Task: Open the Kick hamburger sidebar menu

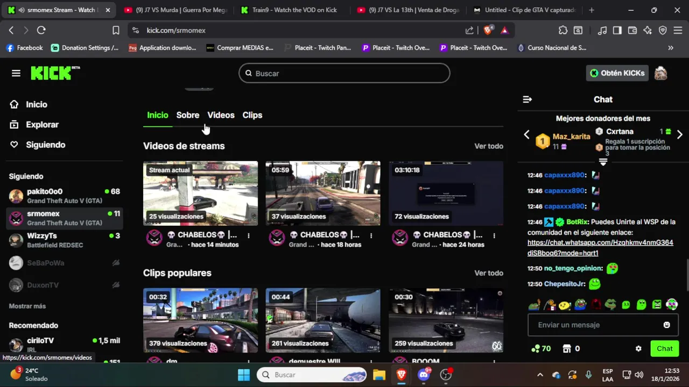Action: (16, 73)
